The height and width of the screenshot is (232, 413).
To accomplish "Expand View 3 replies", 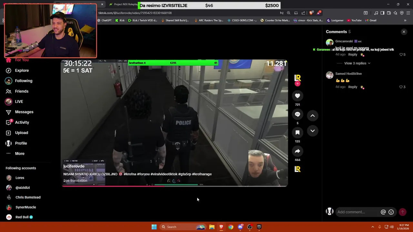I will (x=357, y=63).
